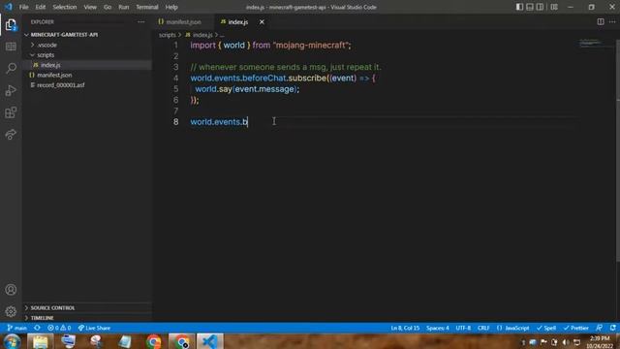Click Prettier status bar item
The height and width of the screenshot is (349, 620).
575,328
